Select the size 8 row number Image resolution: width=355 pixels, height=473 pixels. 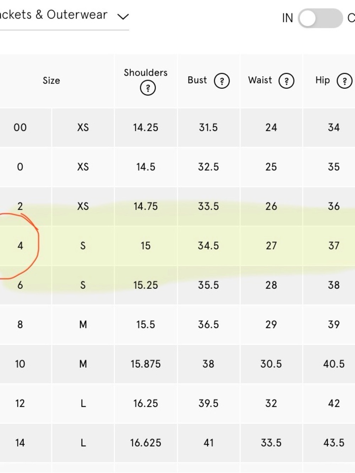(20, 324)
